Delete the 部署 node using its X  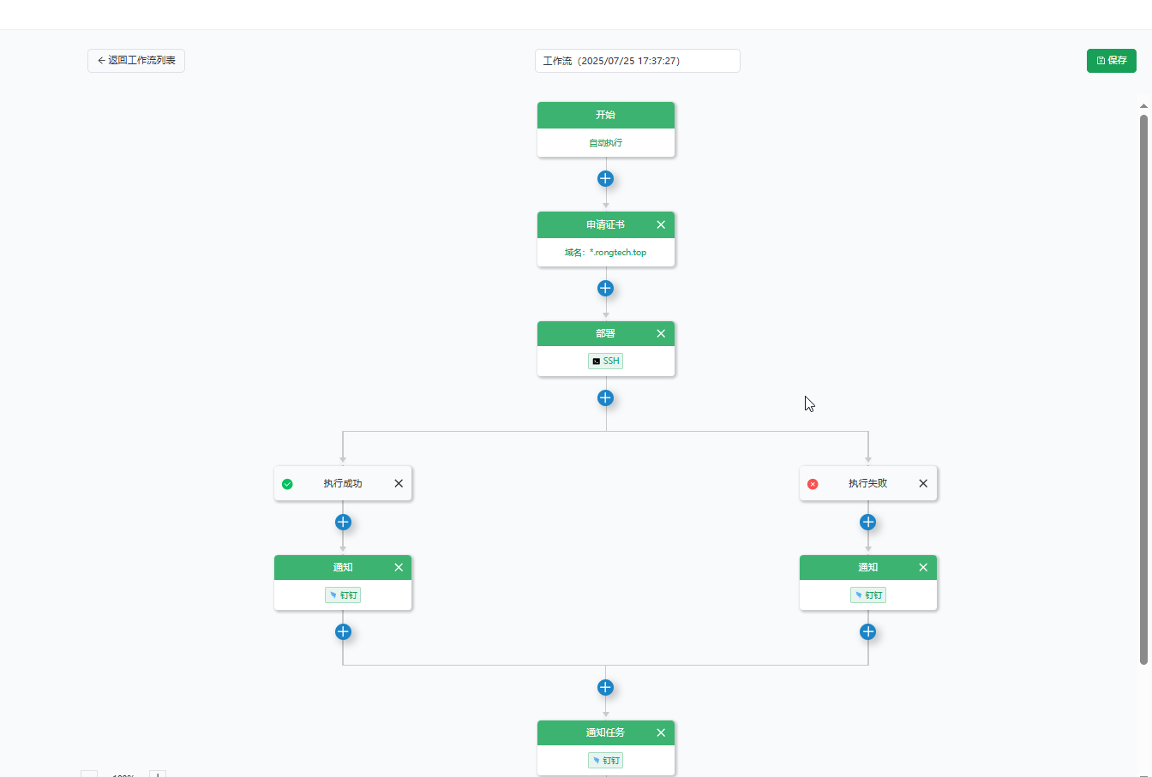661,333
